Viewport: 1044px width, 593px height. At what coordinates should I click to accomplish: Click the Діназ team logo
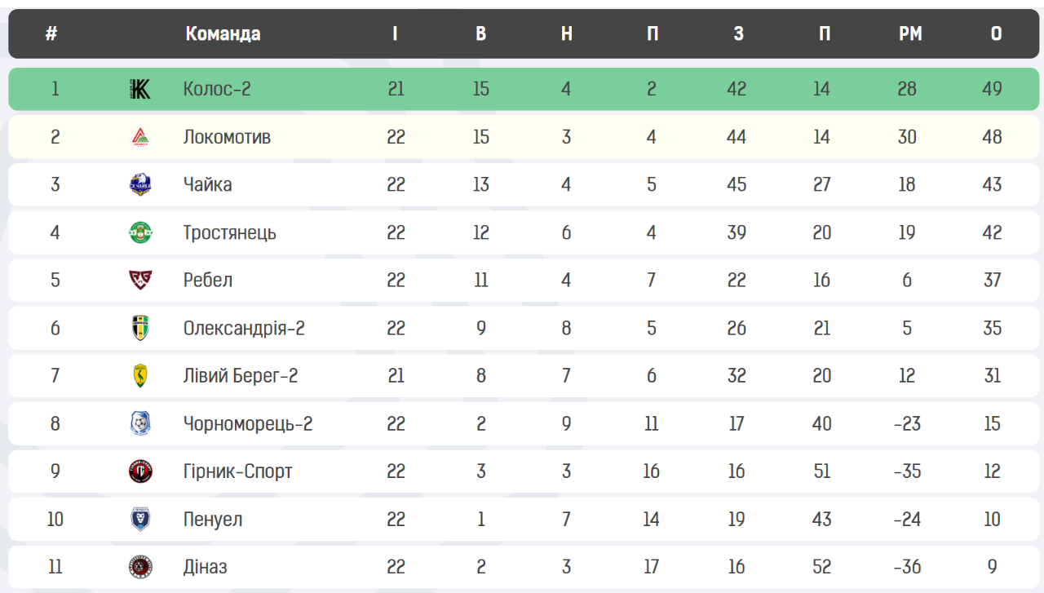[x=140, y=567]
